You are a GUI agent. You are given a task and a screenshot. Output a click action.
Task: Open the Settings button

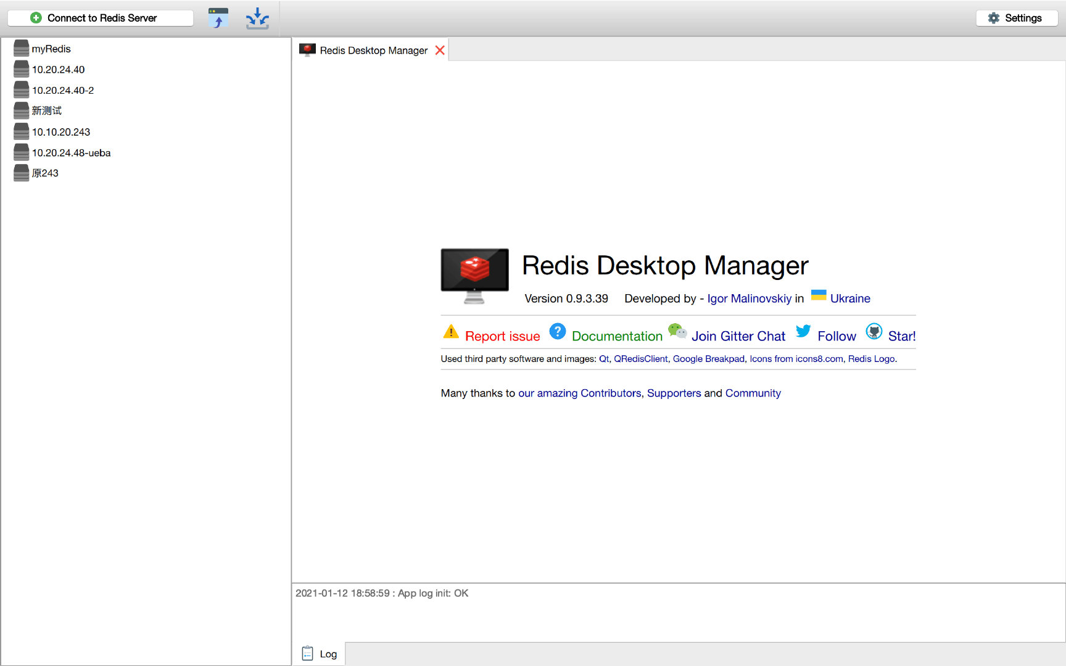pyautogui.click(x=1017, y=18)
